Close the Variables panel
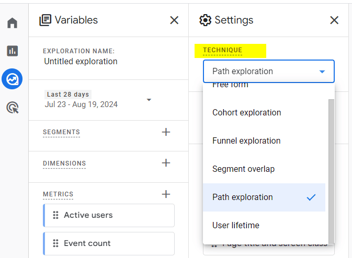This screenshot has width=352, height=258. (x=174, y=20)
